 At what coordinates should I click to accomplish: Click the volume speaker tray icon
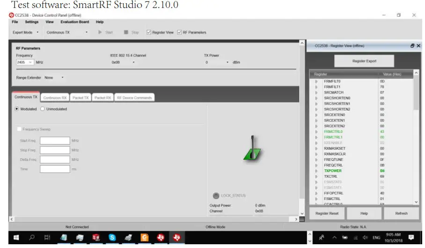click(365, 238)
